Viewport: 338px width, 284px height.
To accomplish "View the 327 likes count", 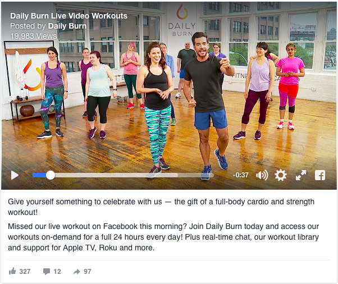I will pos(25,271).
